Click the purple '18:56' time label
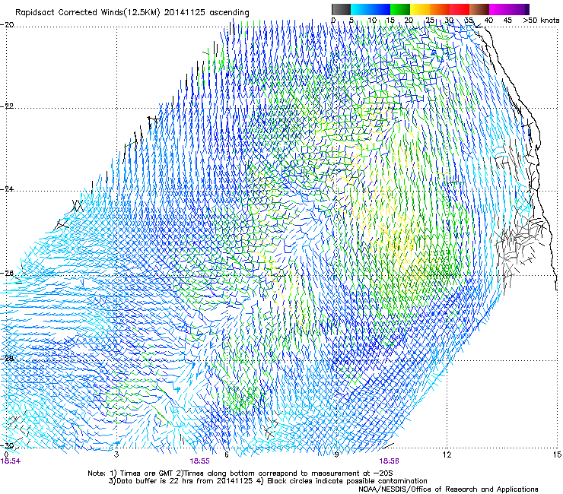 390,461
